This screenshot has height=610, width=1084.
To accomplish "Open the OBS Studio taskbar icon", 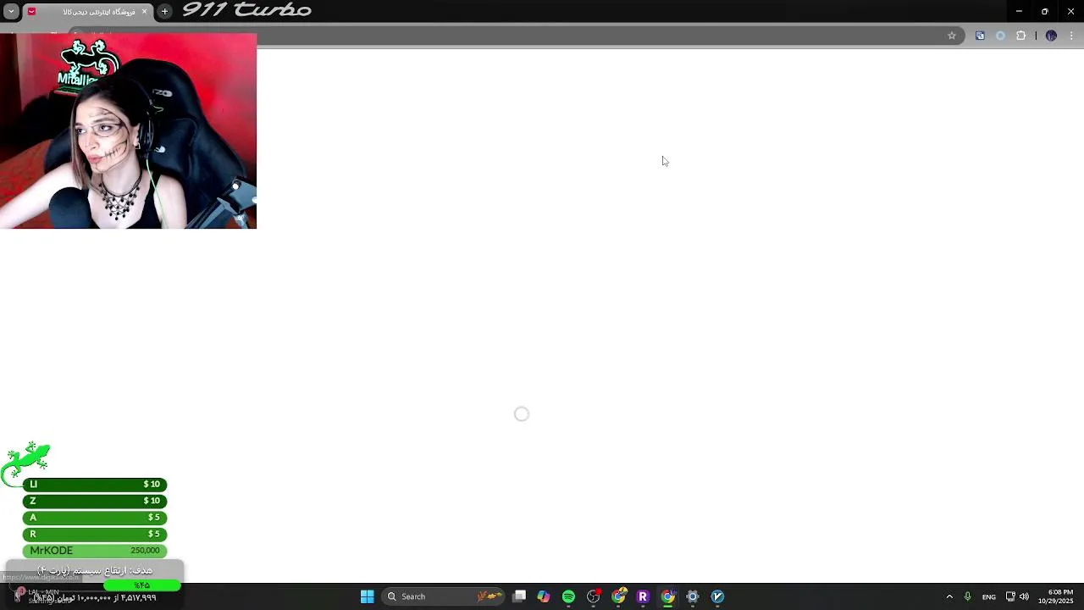I will [x=594, y=596].
